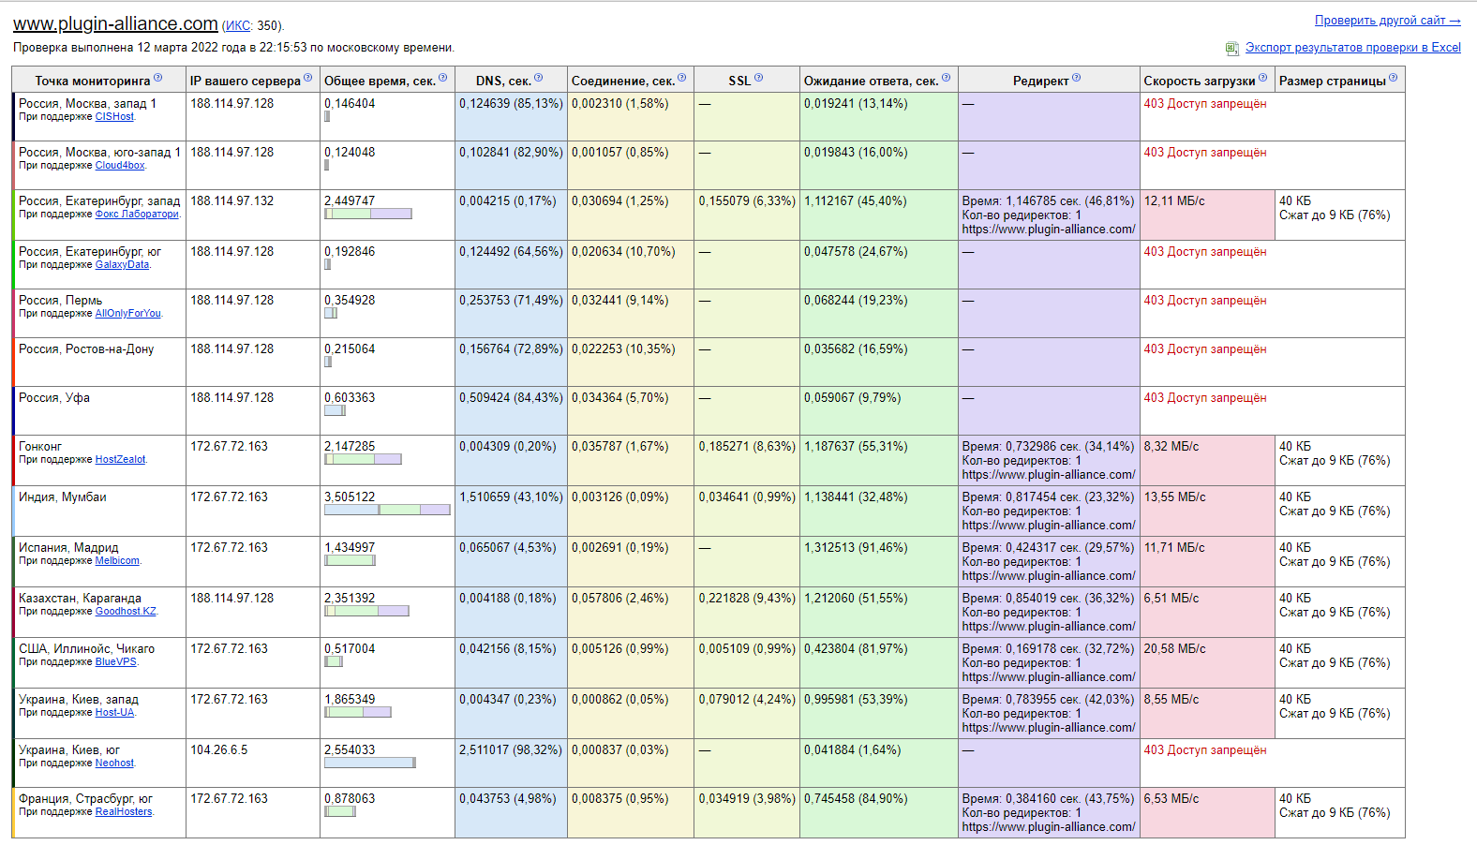Screen dimensions: 1477x845
Task: Click timing bar for Индия, Мумбаи row
Action: pyautogui.click(x=387, y=510)
